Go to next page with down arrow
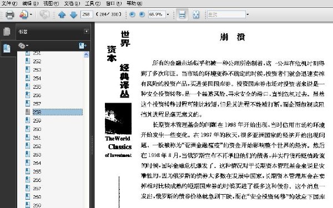Viewport: 333px width, 208px height. tap(73, 14)
